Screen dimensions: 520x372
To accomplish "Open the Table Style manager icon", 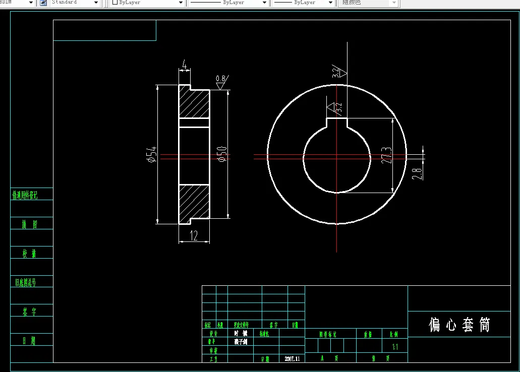I will point(43,3).
